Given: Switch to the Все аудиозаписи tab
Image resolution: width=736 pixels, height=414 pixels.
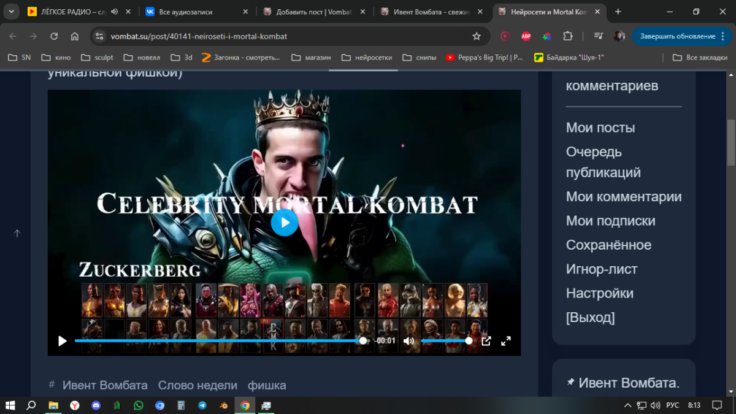Looking at the screenshot, I should [196, 12].
